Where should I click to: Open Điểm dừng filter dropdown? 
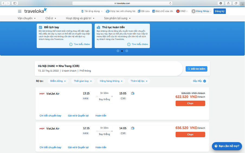coord(58,81)
